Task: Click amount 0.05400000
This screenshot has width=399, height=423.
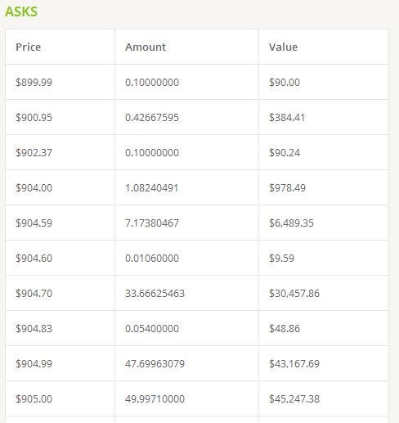Action: click(x=152, y=328)
